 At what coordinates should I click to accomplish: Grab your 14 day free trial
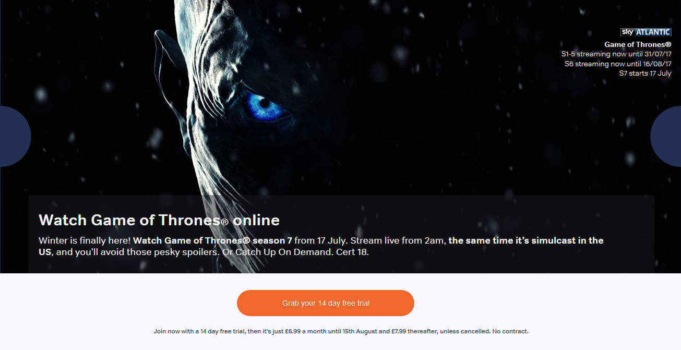(x=326, y=303)
